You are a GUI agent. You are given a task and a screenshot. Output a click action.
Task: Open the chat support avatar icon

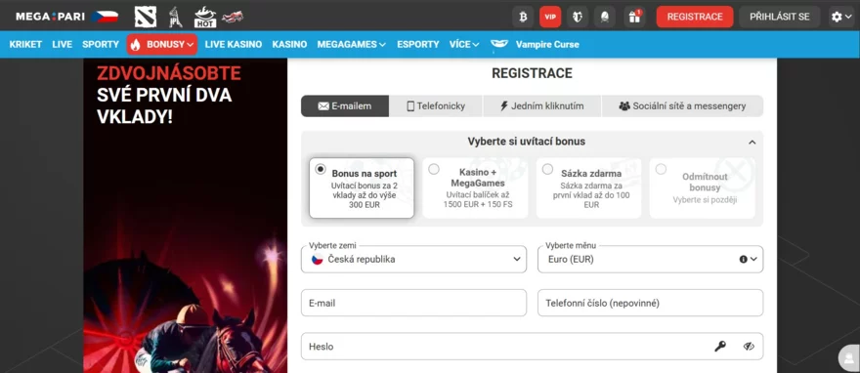pos(849,358)
